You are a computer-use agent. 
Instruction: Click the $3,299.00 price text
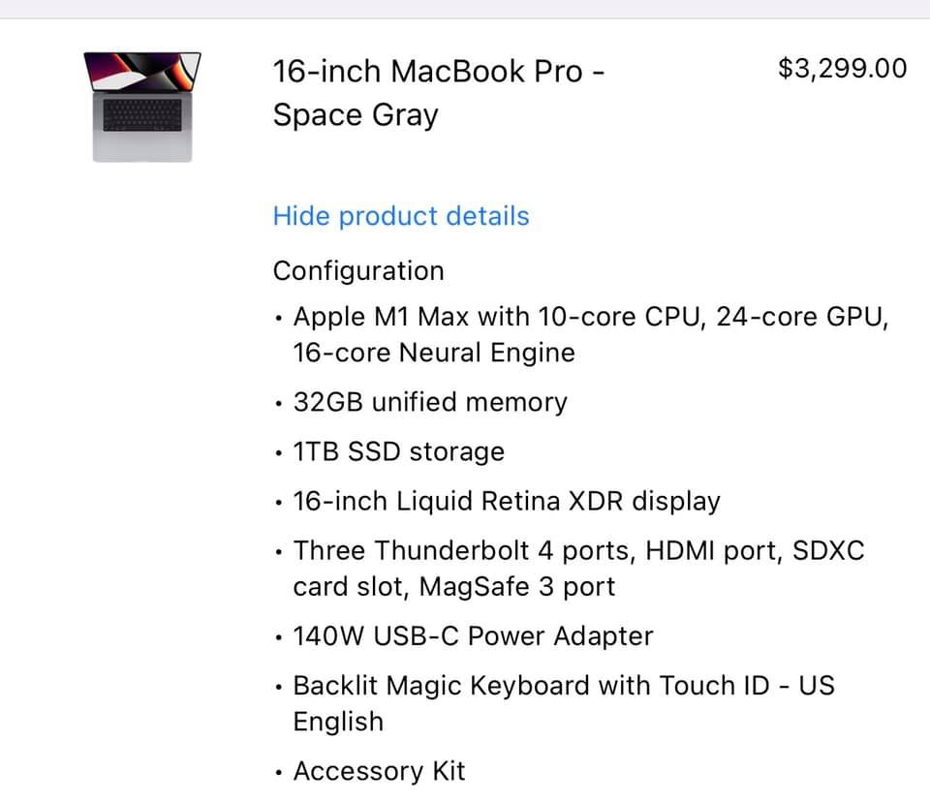[x=842, y=68]
